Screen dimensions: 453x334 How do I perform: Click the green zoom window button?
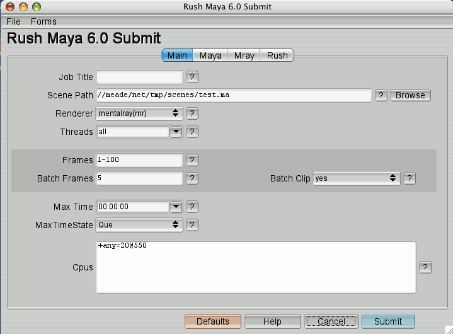pos(37,7)
